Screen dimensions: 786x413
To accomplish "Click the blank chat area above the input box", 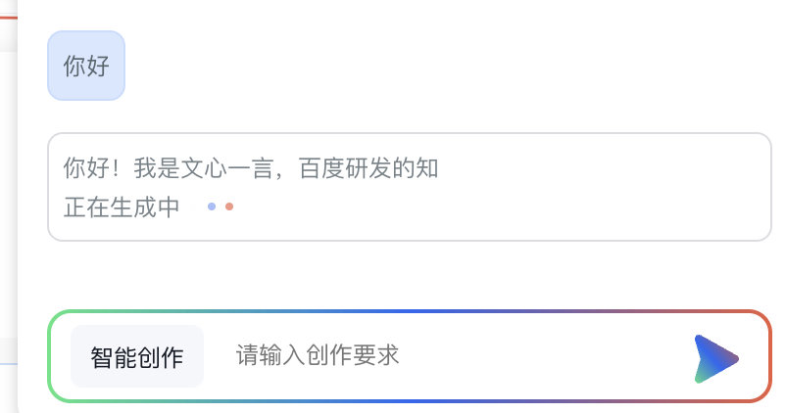I will pyautogui.click(x=392, y=276).
